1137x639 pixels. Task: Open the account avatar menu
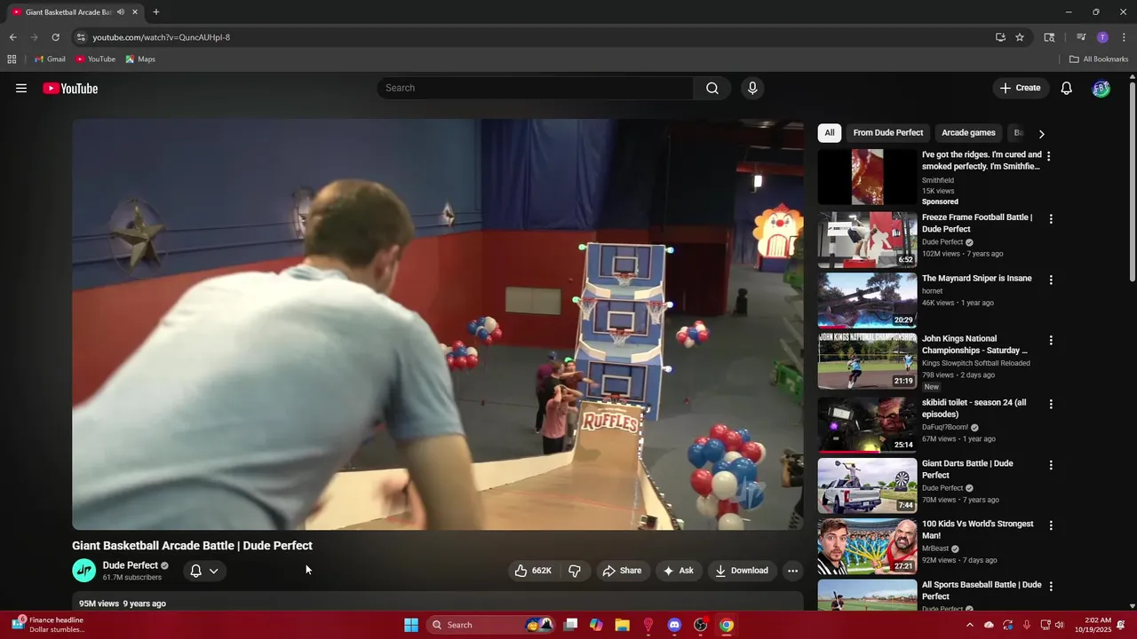pyautogui.click(x=1101, y=88)
